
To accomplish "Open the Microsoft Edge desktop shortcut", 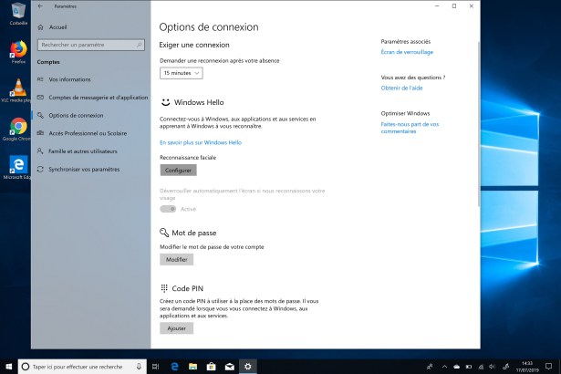I will (16, 168).
